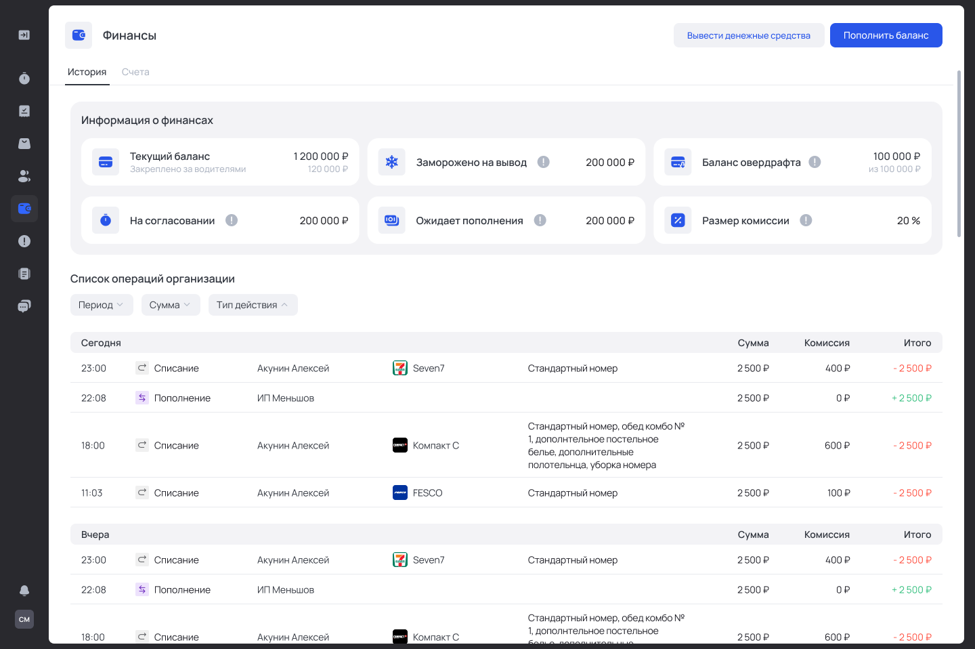975x649 pixels.
Task: Open the users sidebar icon
Action: point(24,176)
